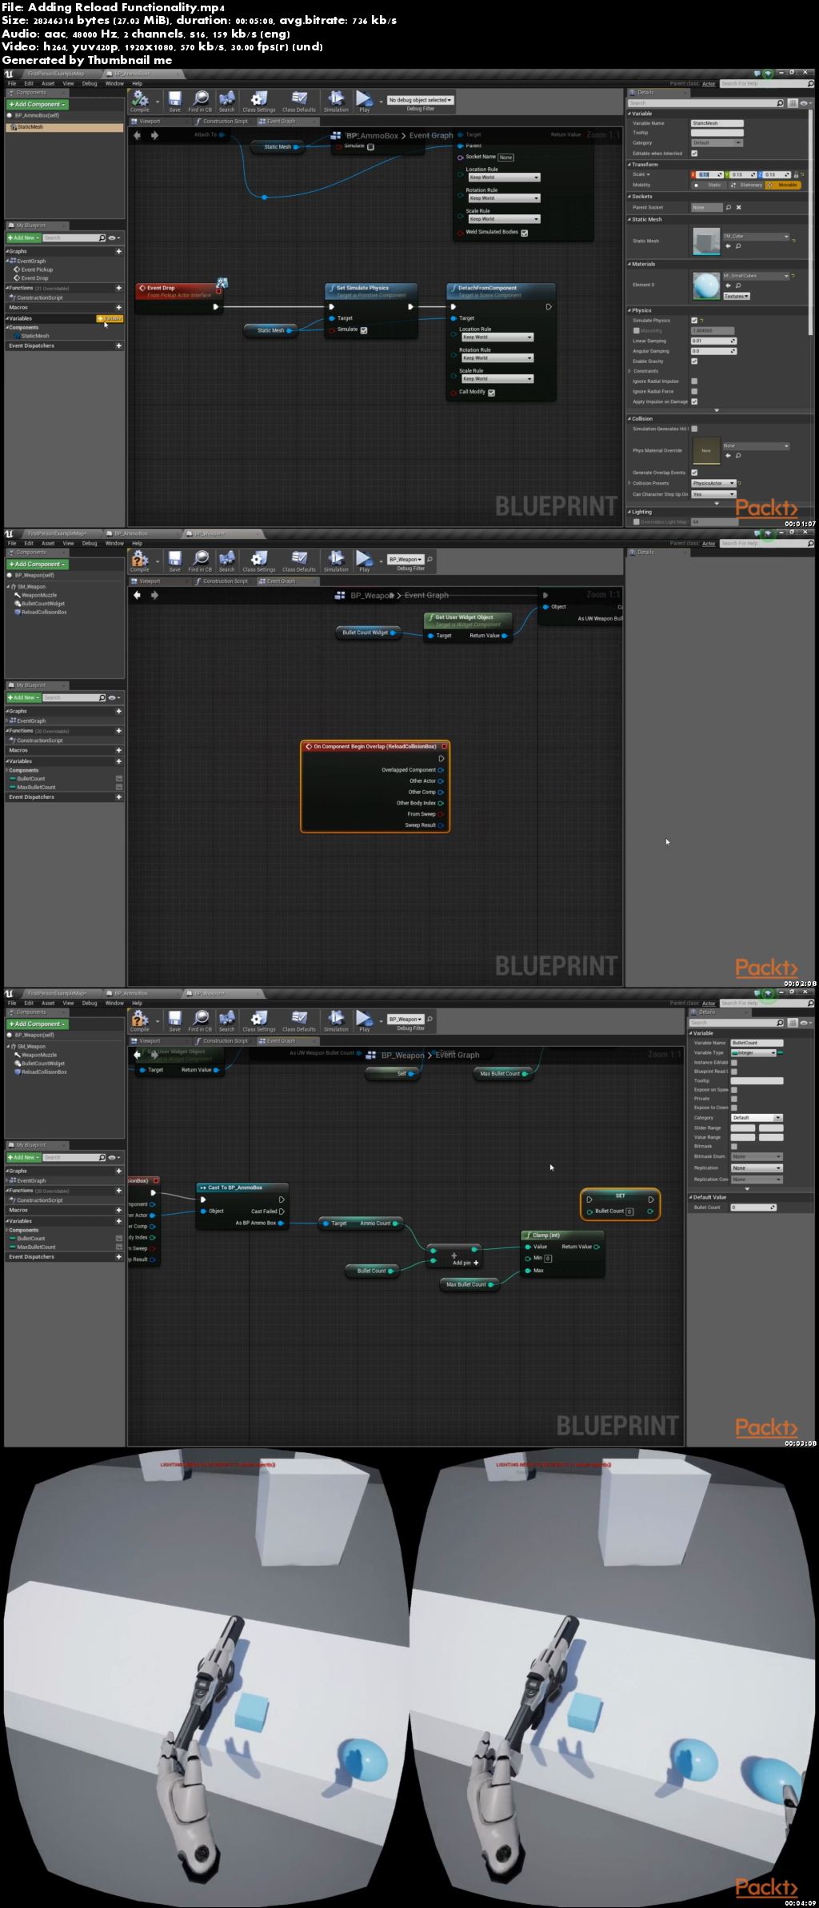
Task: Expand Constraints section under Physics
Action: coord(629,371)
